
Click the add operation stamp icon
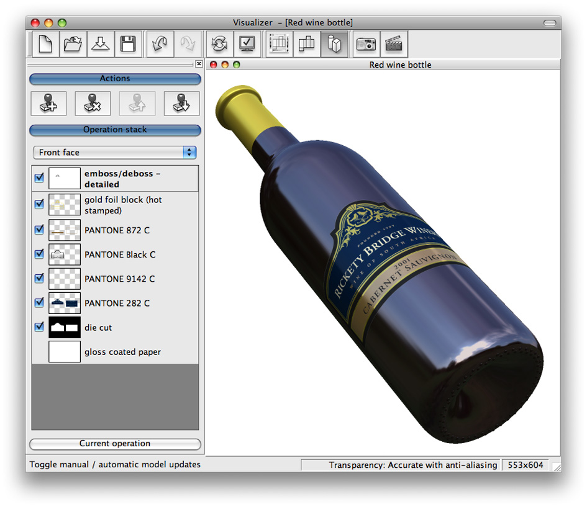[x=48, y=104]
